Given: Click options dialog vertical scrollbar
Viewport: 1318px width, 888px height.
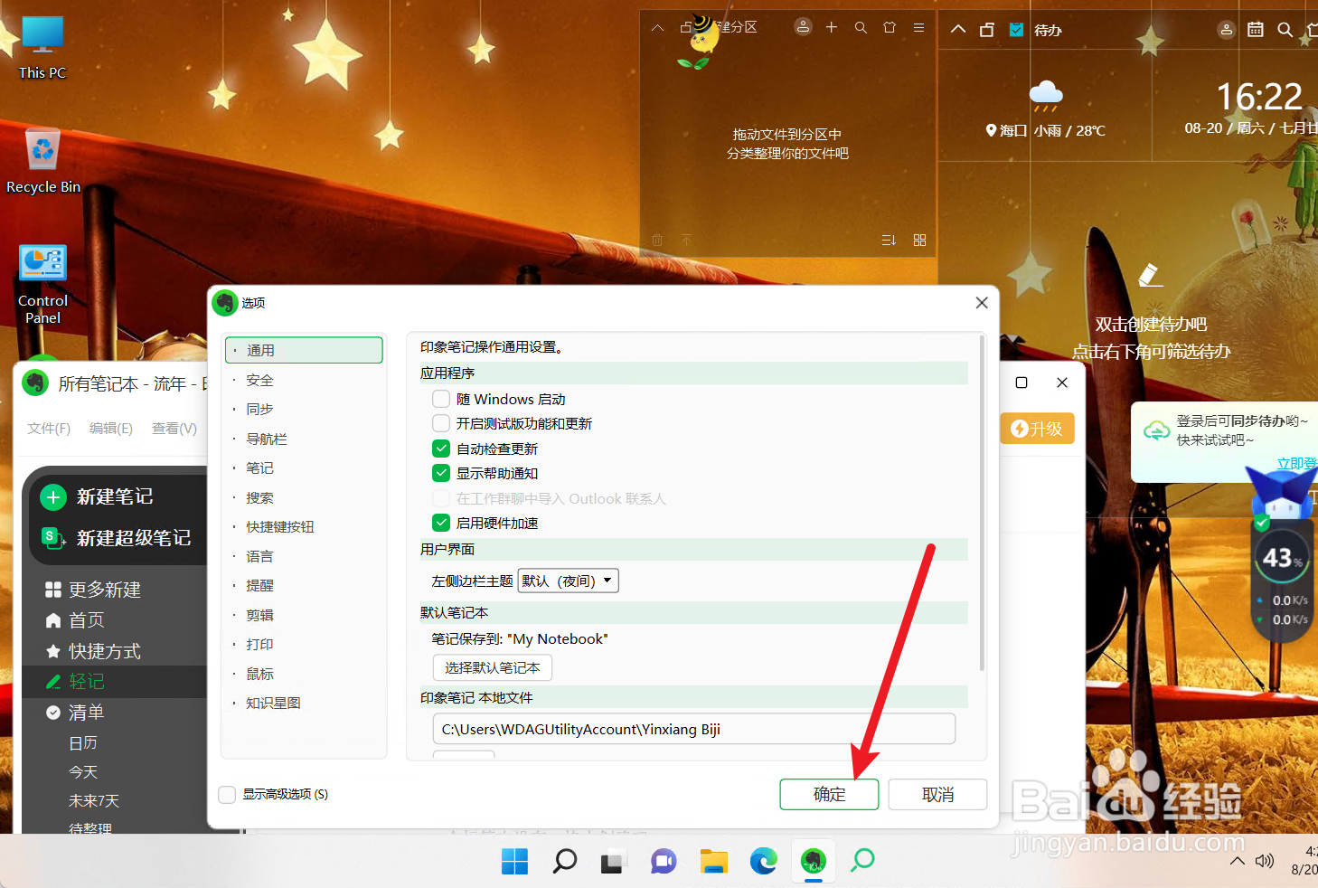Looking at the screenshot, I should [x=982, y=504].
